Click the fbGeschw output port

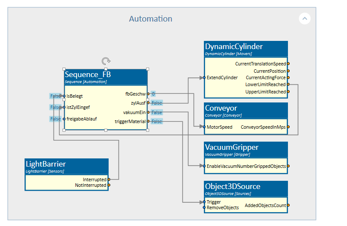148,94
